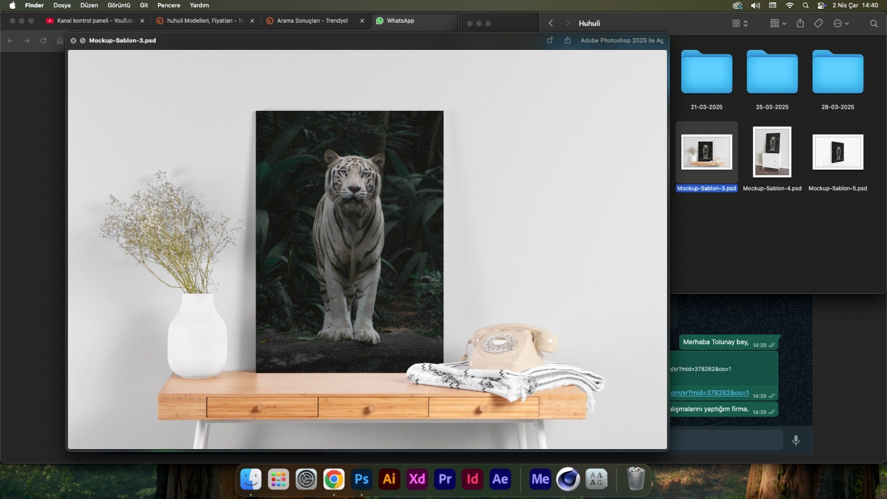Click the Finder search magnifier icon

pos(874,23)
